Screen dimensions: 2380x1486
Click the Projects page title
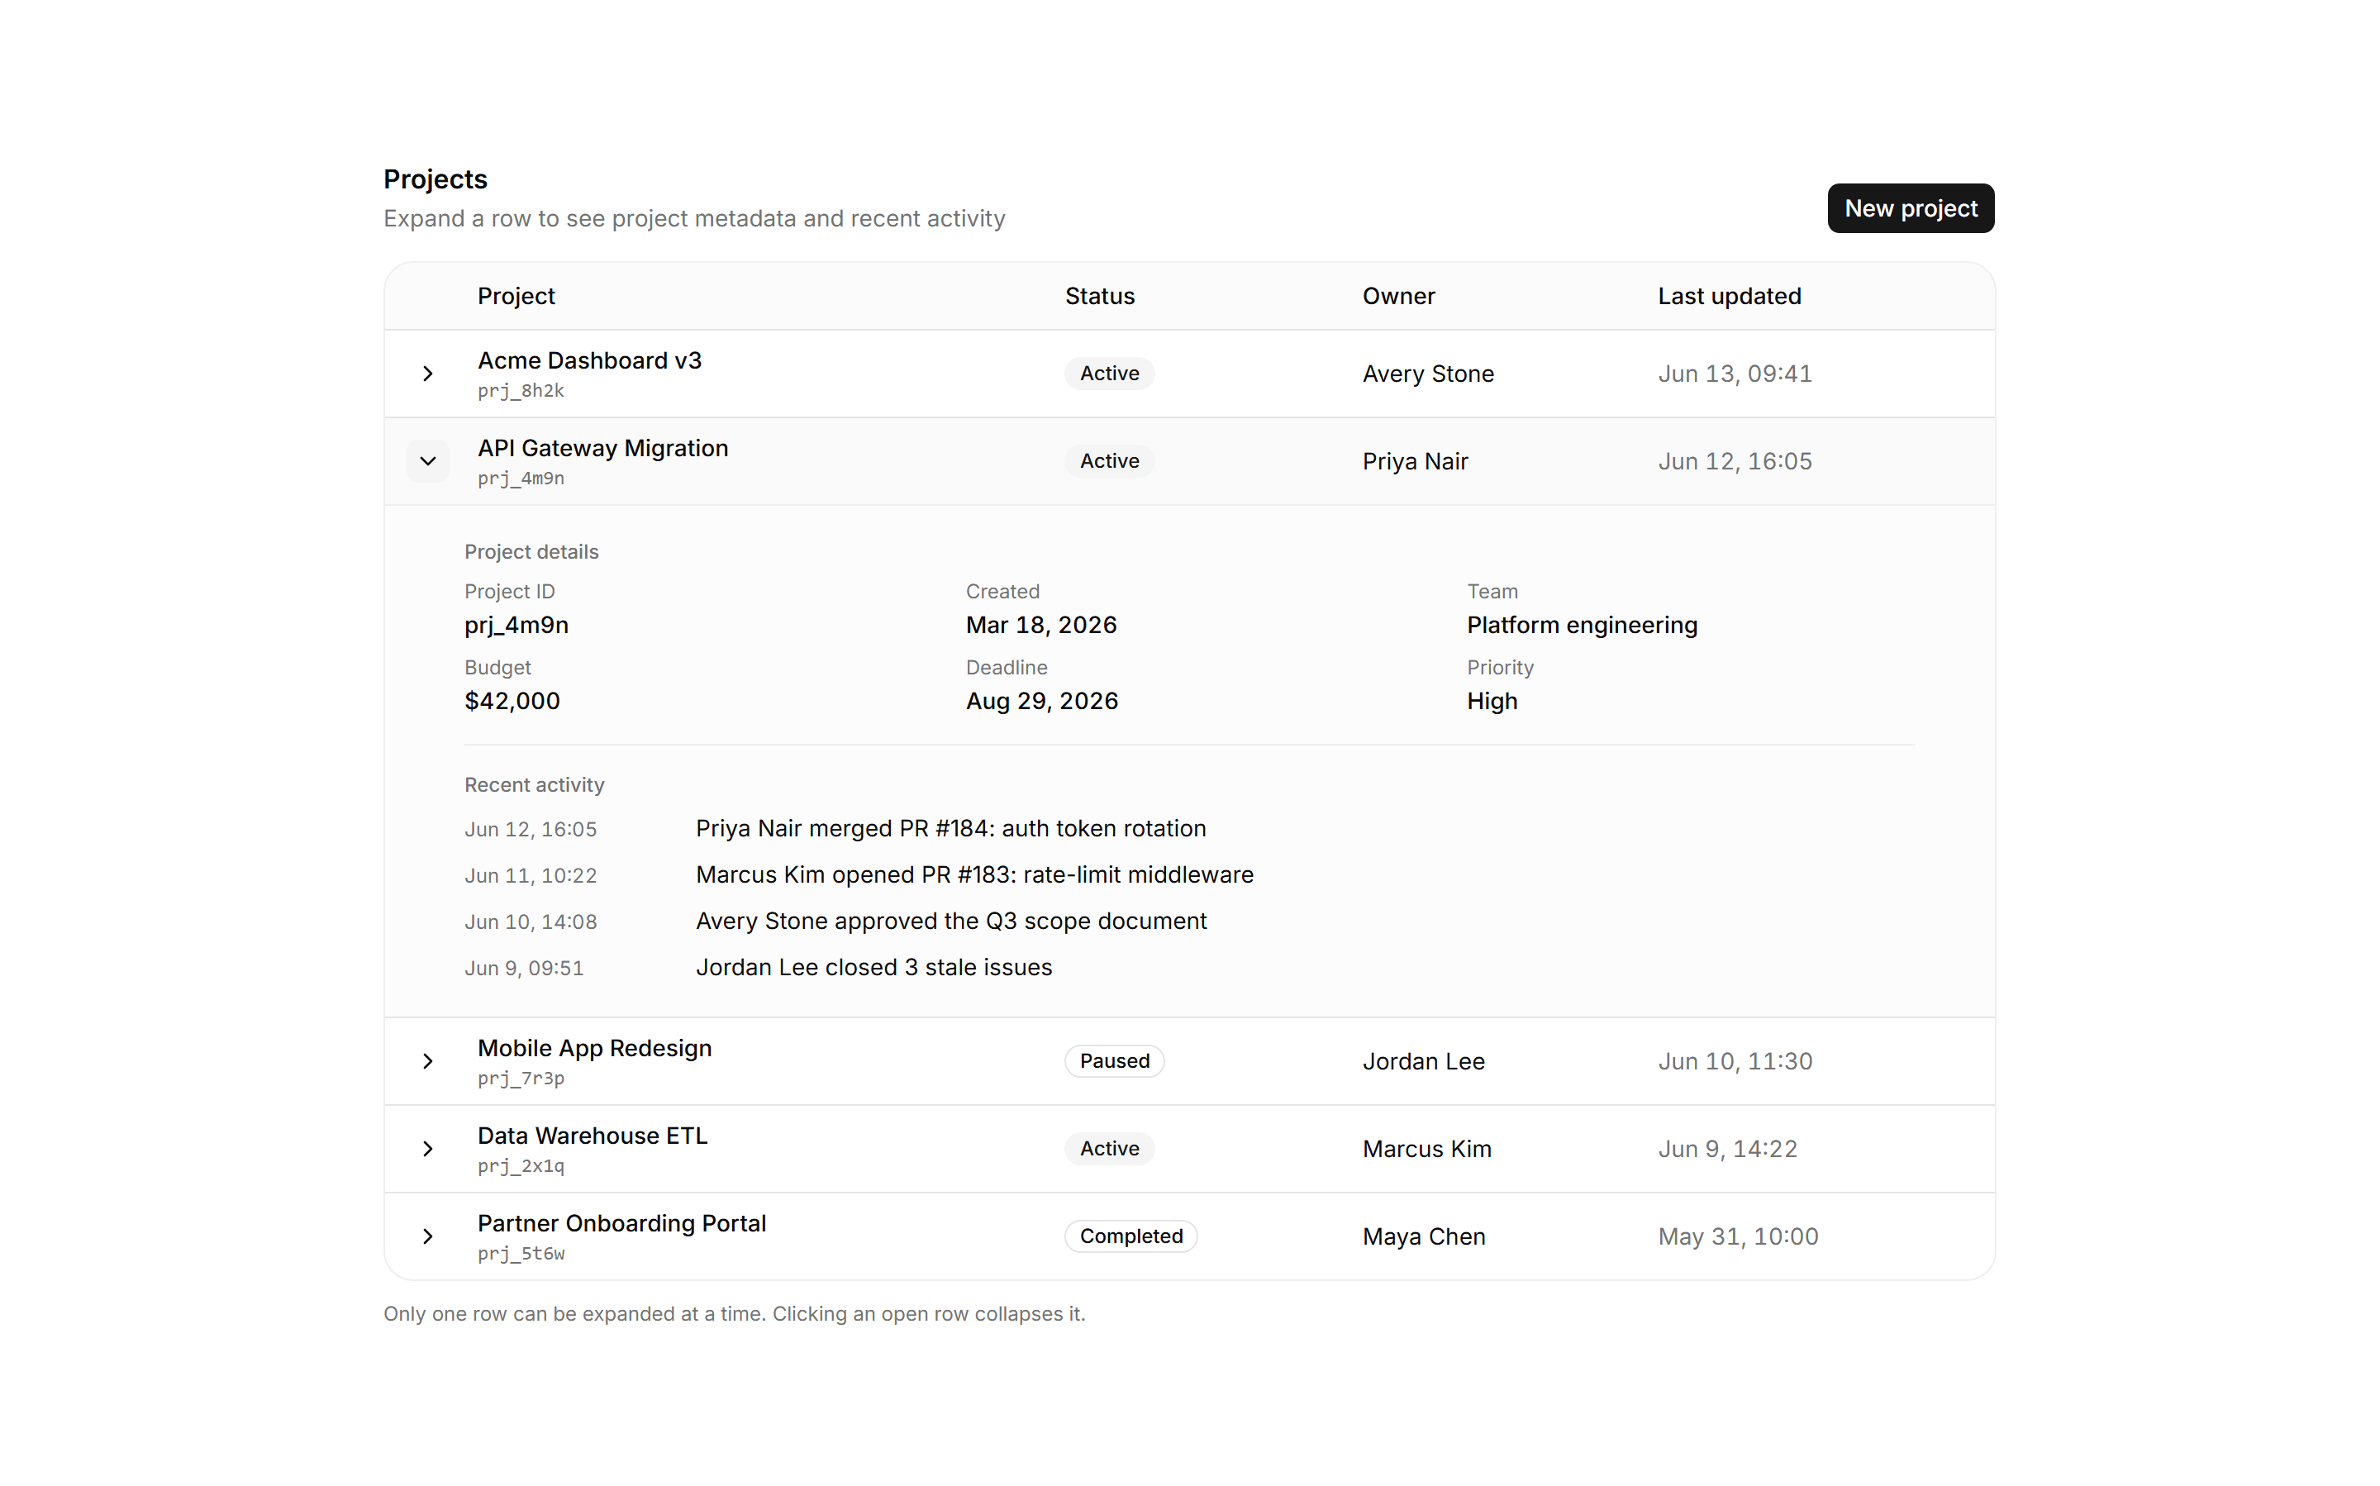(435, 179)
